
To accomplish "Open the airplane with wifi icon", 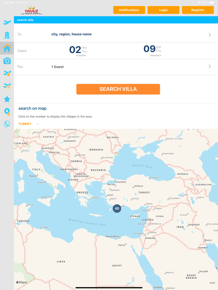I will pos(7,86).
